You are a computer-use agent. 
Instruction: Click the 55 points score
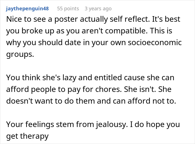[68, 9]
